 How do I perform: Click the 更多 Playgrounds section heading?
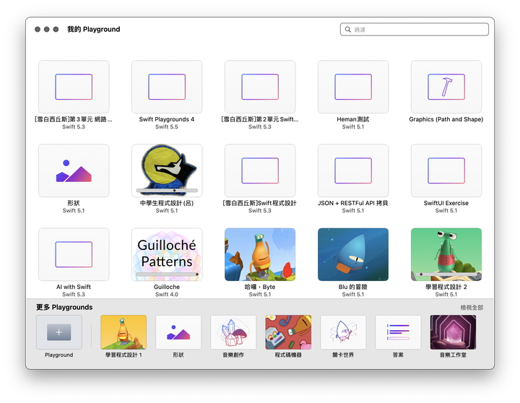(x=64, y=308)
